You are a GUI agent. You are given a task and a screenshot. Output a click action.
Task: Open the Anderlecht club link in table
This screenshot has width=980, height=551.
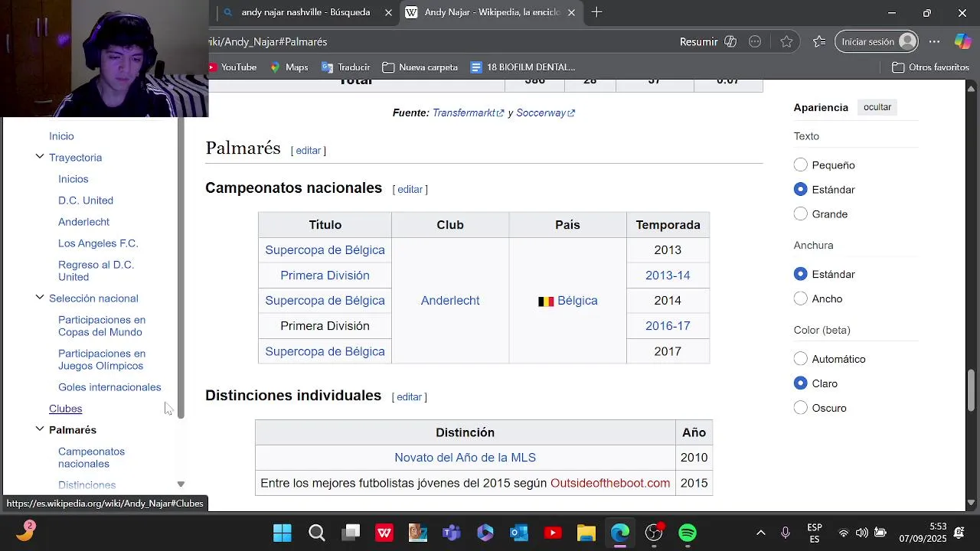point(450,301)
